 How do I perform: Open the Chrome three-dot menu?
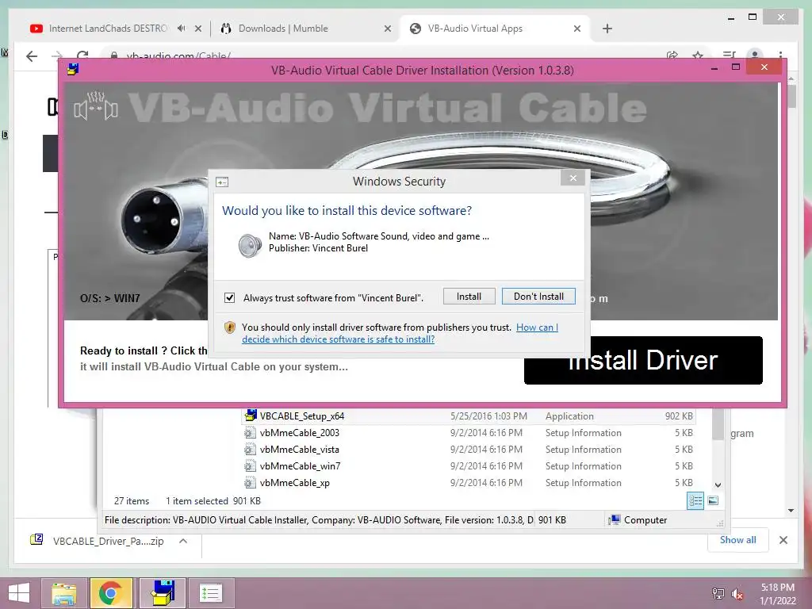(x=780, y=55)
